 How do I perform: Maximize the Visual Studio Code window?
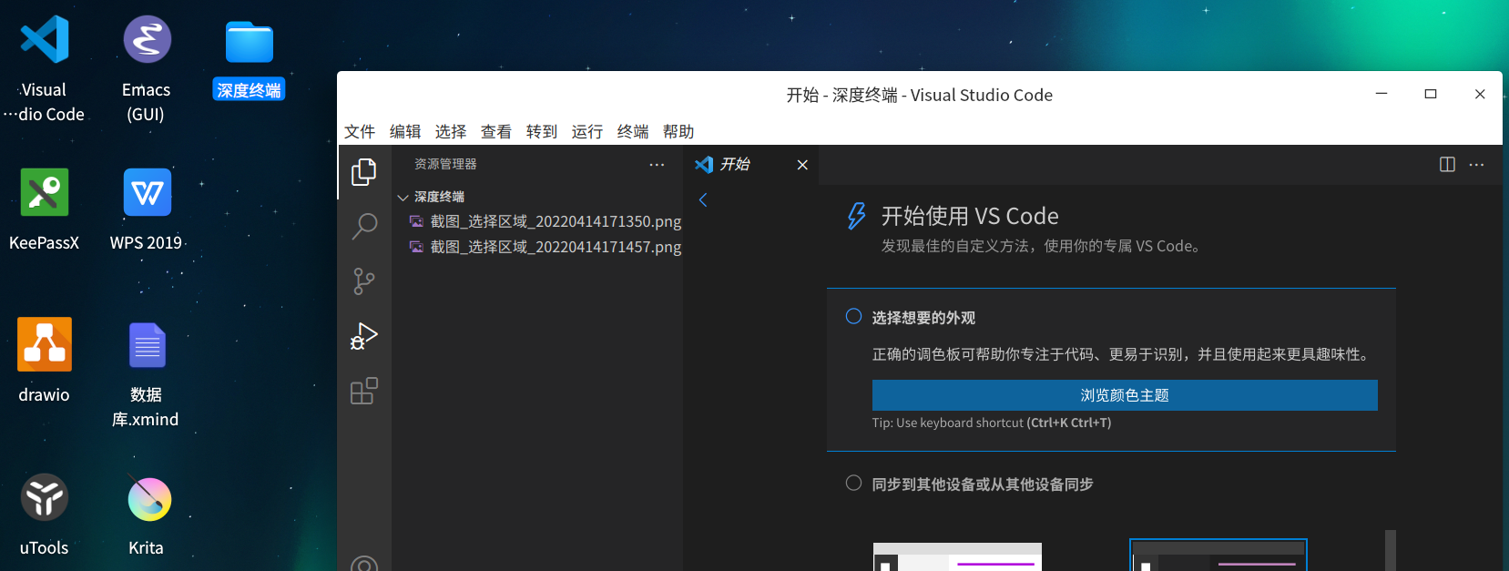click(x=1431, y=94)
